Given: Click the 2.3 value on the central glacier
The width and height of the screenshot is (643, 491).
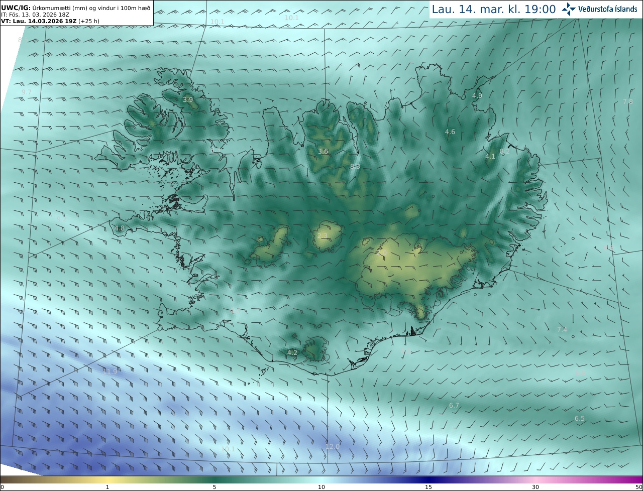Looking at the screenshot, I should point(323,235).
